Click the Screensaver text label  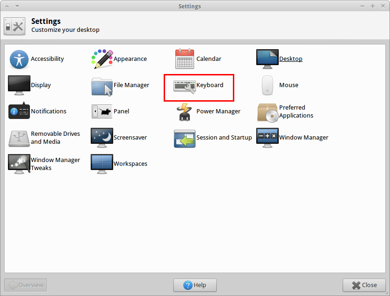(x=130, y=138)
